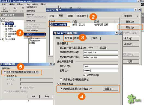This screenshot has width=144, height=105.
Task: Click 取消 in 发送邮件服务器 dialog
Action: [x=47, y=97]
